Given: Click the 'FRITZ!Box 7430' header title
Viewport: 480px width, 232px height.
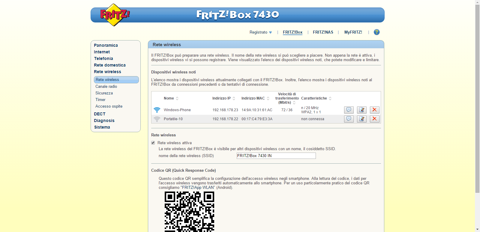Looking at the screenshot, I should pyautogui.click(x=238, y=14).
